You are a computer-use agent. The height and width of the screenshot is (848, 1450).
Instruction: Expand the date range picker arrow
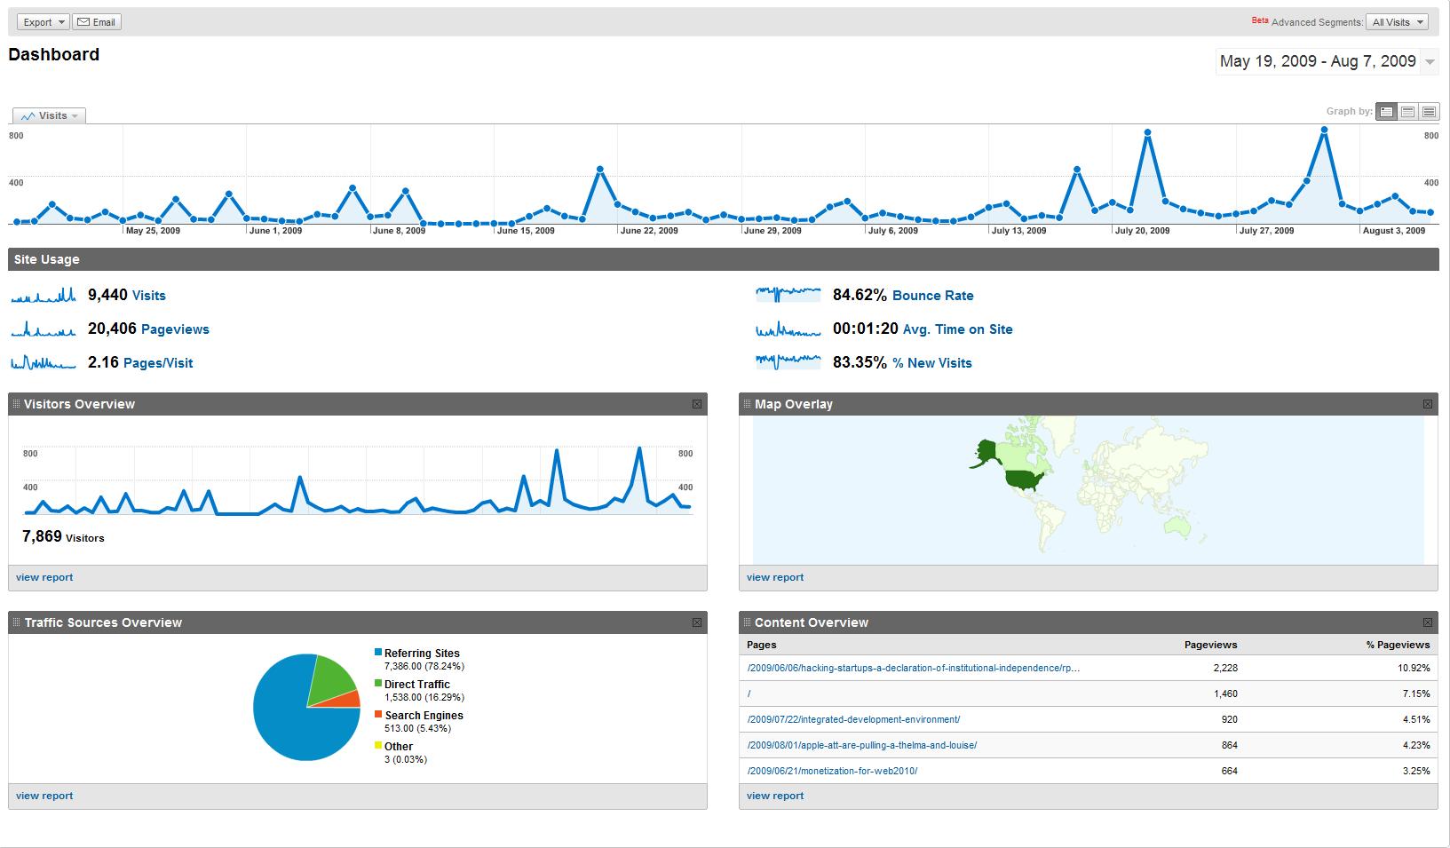(1430, 62)
